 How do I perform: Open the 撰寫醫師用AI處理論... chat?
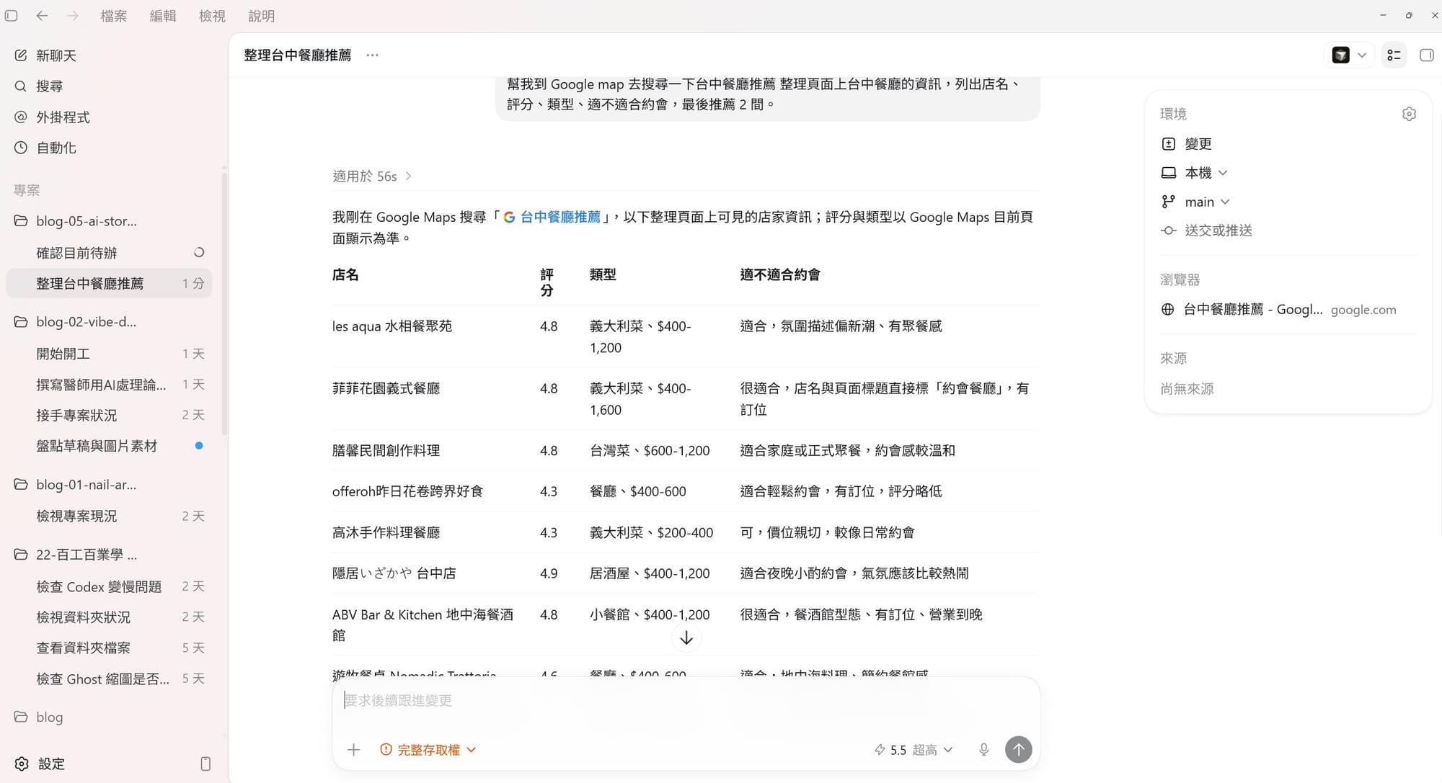pyautogui.click(x=108, y=385)
